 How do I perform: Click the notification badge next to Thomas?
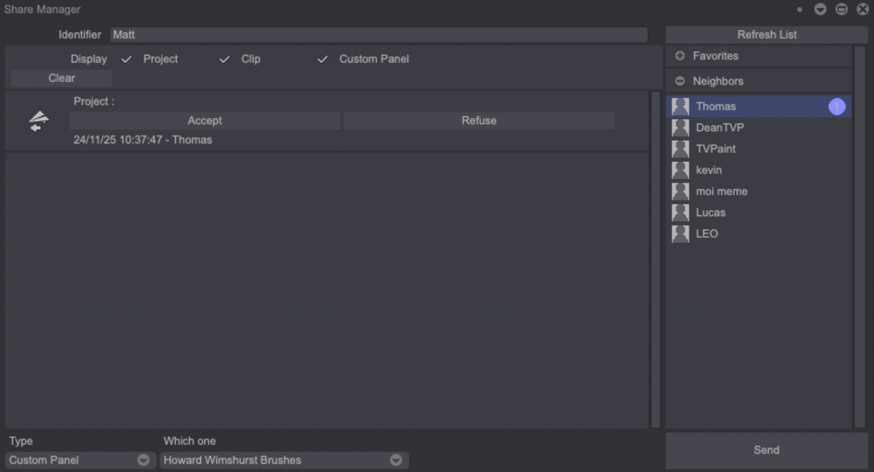(x=837, y=107)
